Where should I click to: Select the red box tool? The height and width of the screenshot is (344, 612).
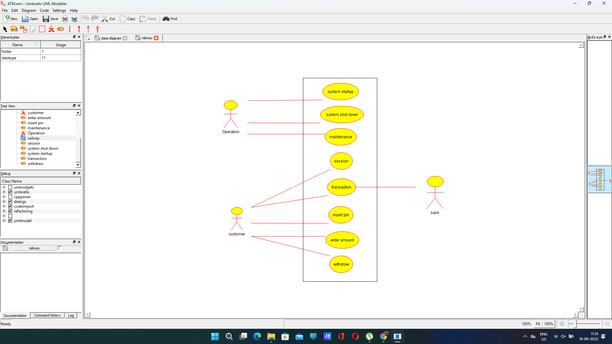[x=42, y=29]
